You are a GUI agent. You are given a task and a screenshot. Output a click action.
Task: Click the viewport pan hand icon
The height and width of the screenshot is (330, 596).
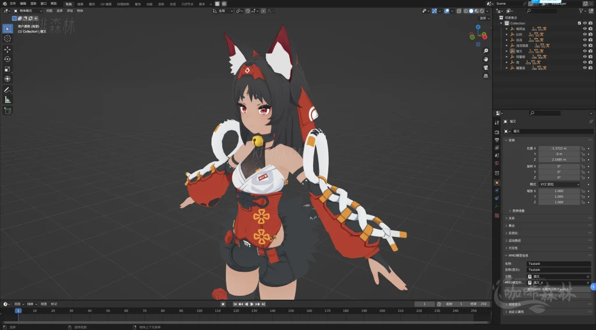tap(486, 59)
